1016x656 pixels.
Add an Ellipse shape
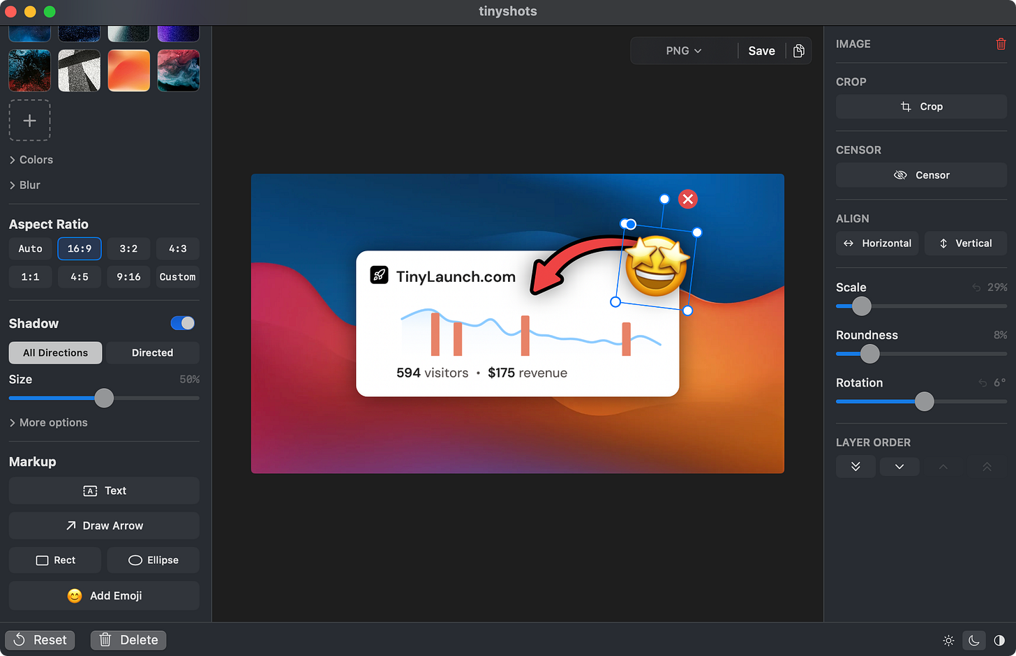[154, 560]
